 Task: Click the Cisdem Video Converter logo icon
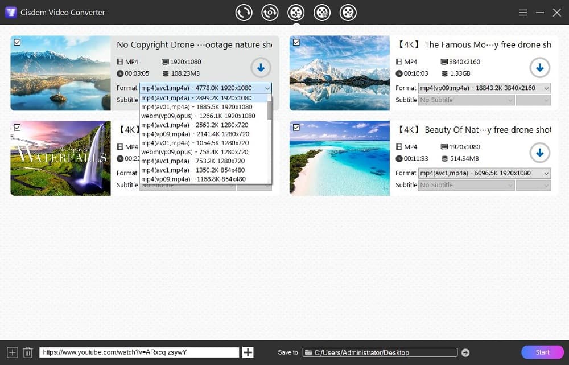tap(11, 13)
